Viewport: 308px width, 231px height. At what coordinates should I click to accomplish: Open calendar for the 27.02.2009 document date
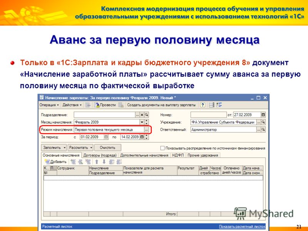(x=263, y=115)
